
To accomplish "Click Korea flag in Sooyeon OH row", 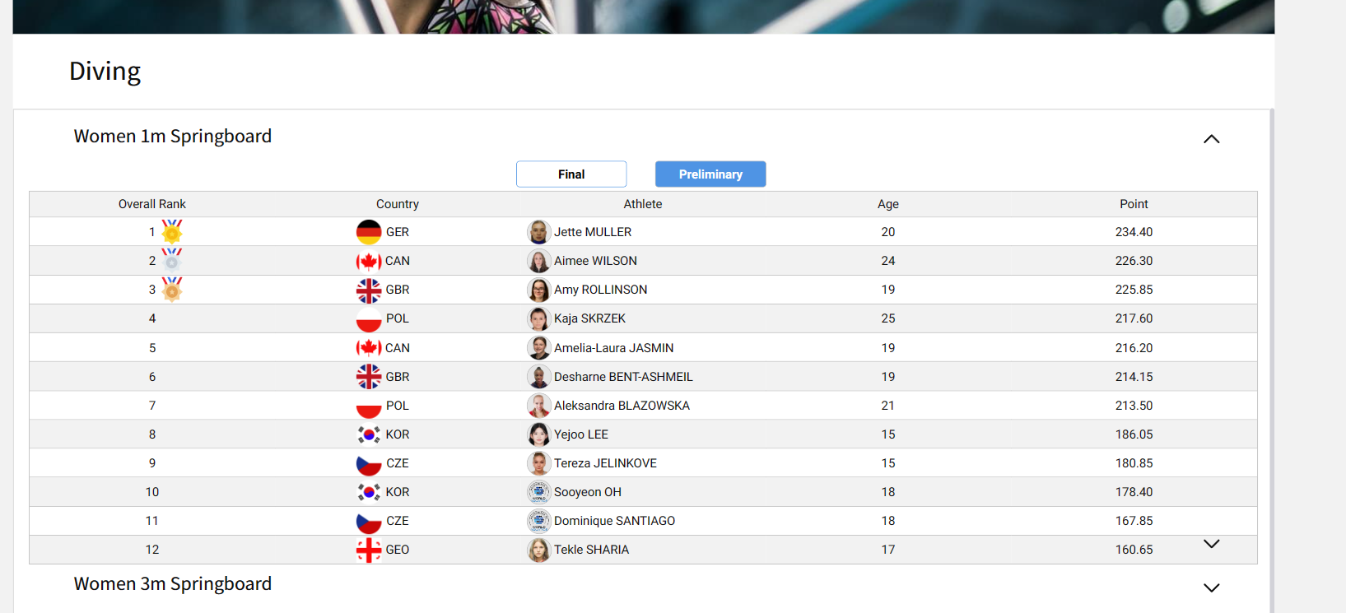I will coord(369,492).
